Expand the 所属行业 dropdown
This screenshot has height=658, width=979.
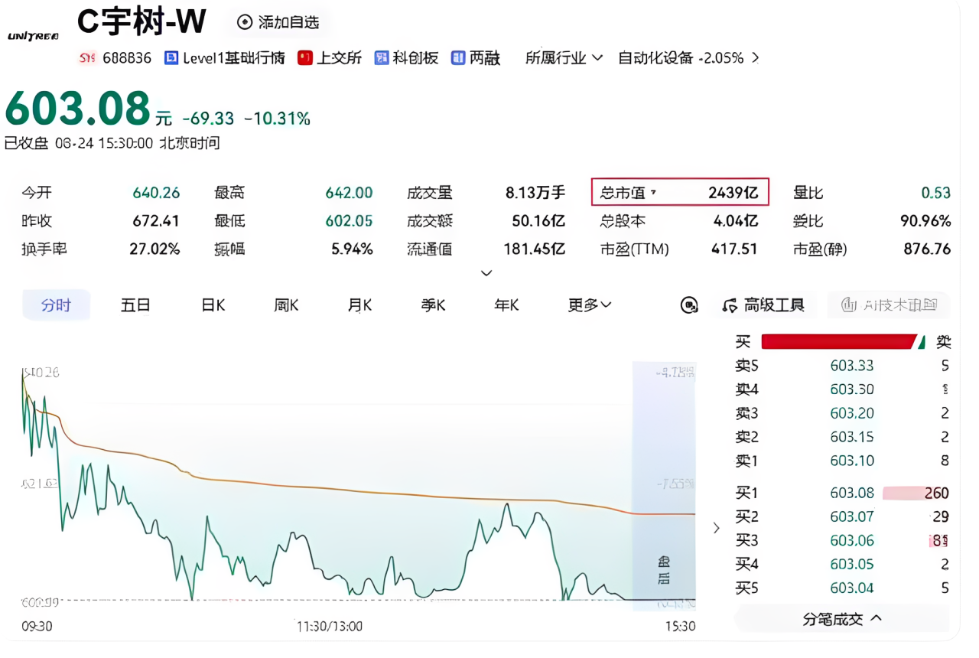click(x=564, y=58)
